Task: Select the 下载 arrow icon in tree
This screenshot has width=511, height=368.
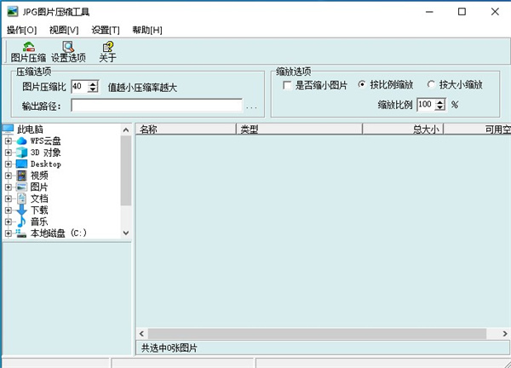Action: click(x=22, y=210)
